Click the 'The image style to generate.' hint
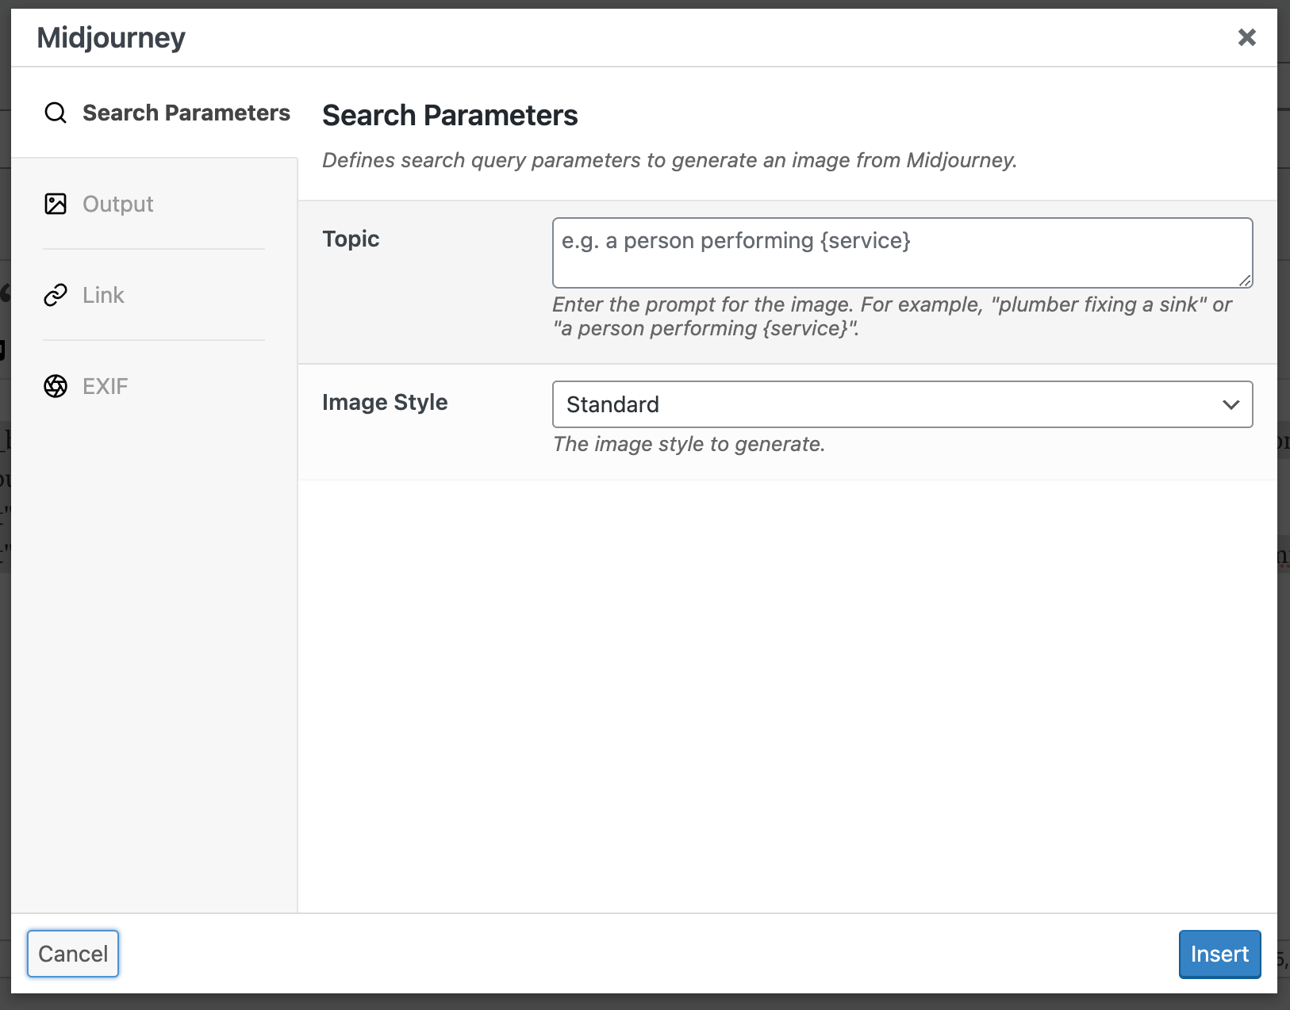Viewport: 1290px width, 1010px height. click(689, 444)
